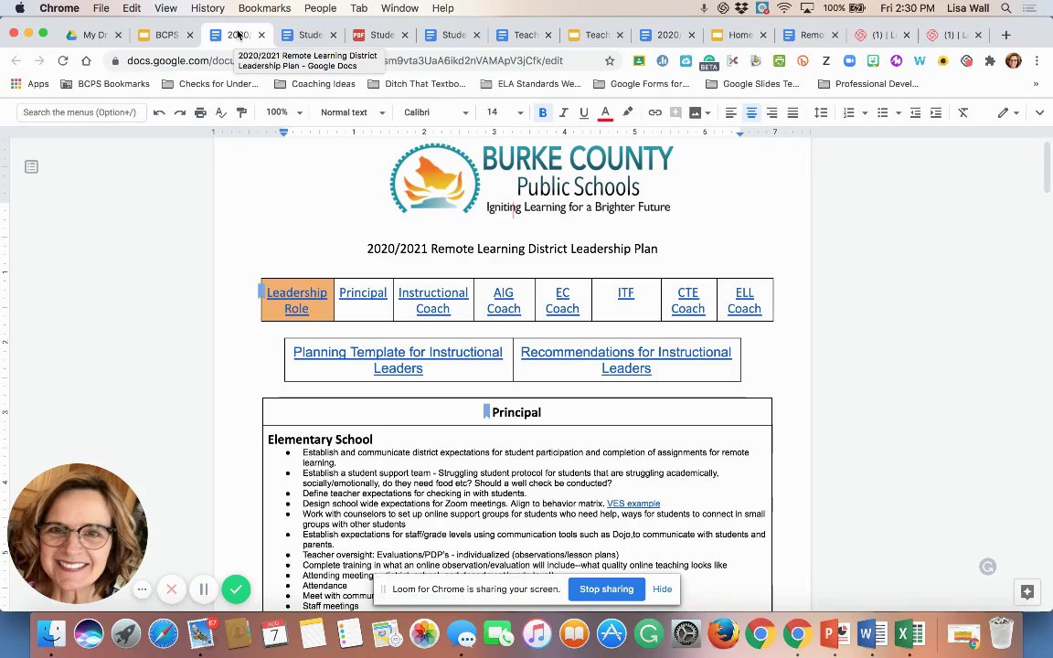The image size is (1053, 658).
Task: Open a new Chrome tab
Action: [x=1006, y=35]
